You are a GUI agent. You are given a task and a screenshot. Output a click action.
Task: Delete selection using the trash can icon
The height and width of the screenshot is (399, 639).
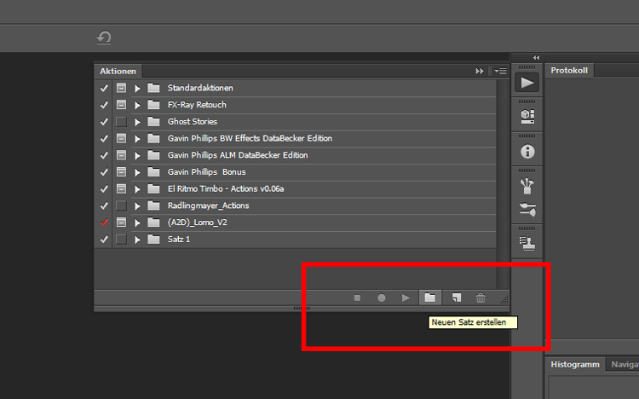(x=481, y=298)
